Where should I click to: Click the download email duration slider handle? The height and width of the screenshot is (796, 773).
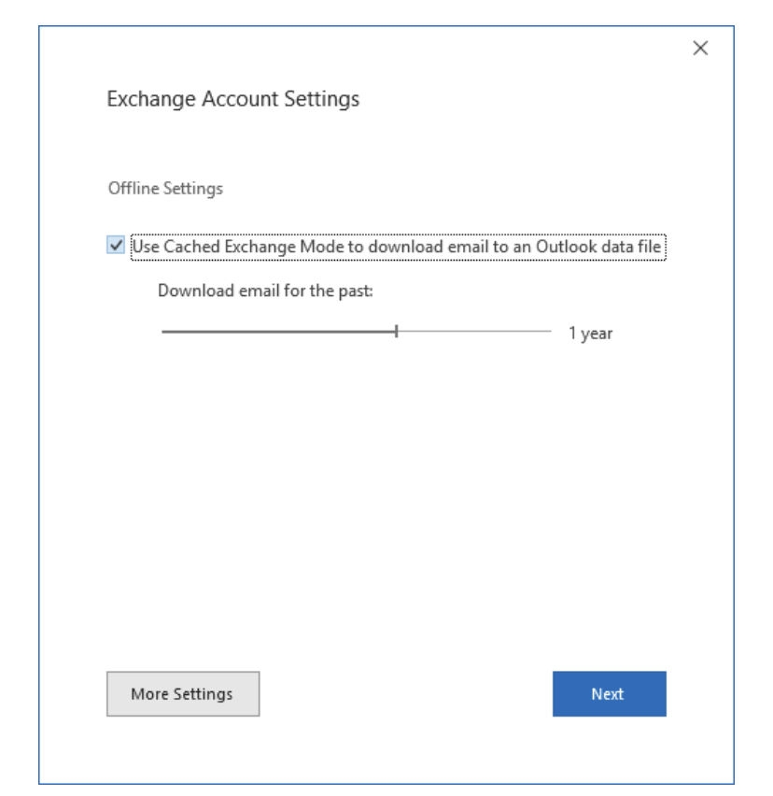396,331
